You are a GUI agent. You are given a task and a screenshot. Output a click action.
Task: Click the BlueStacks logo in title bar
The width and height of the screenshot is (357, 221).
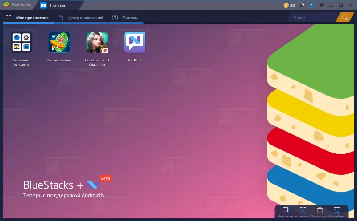tap(6, 5)
